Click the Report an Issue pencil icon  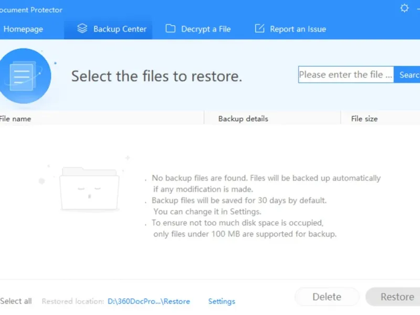click(259, 29)
